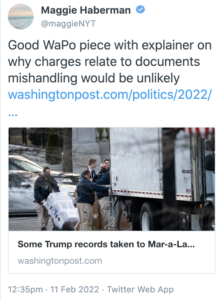Click the truck's rear wheel in photo
Viewport: 222px width, 301px height.
[150, 217]
